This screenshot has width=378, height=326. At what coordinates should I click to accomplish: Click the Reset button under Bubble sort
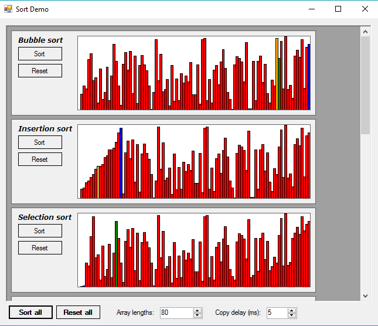coord(40,70)
